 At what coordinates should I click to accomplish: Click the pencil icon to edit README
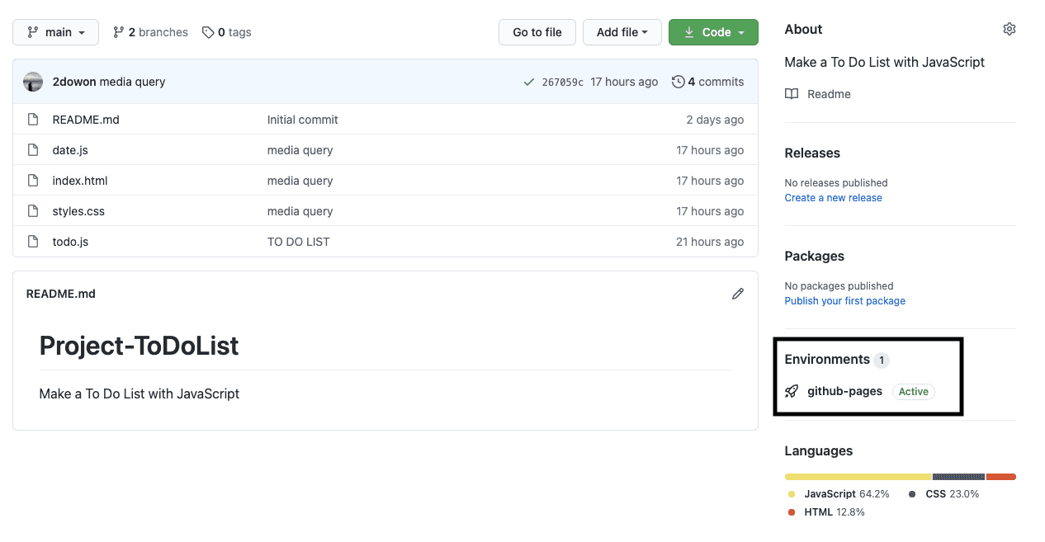[737, 294]
